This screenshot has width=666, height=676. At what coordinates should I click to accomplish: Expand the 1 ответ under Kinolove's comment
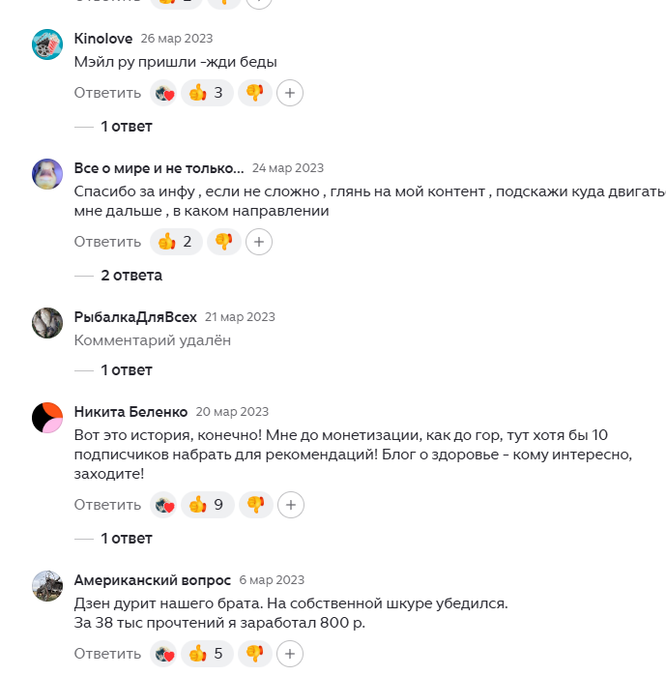pyautogui.click(x=127, y=127)
